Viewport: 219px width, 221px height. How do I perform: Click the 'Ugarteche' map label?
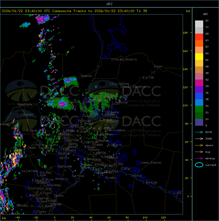[x=65, y=166]
